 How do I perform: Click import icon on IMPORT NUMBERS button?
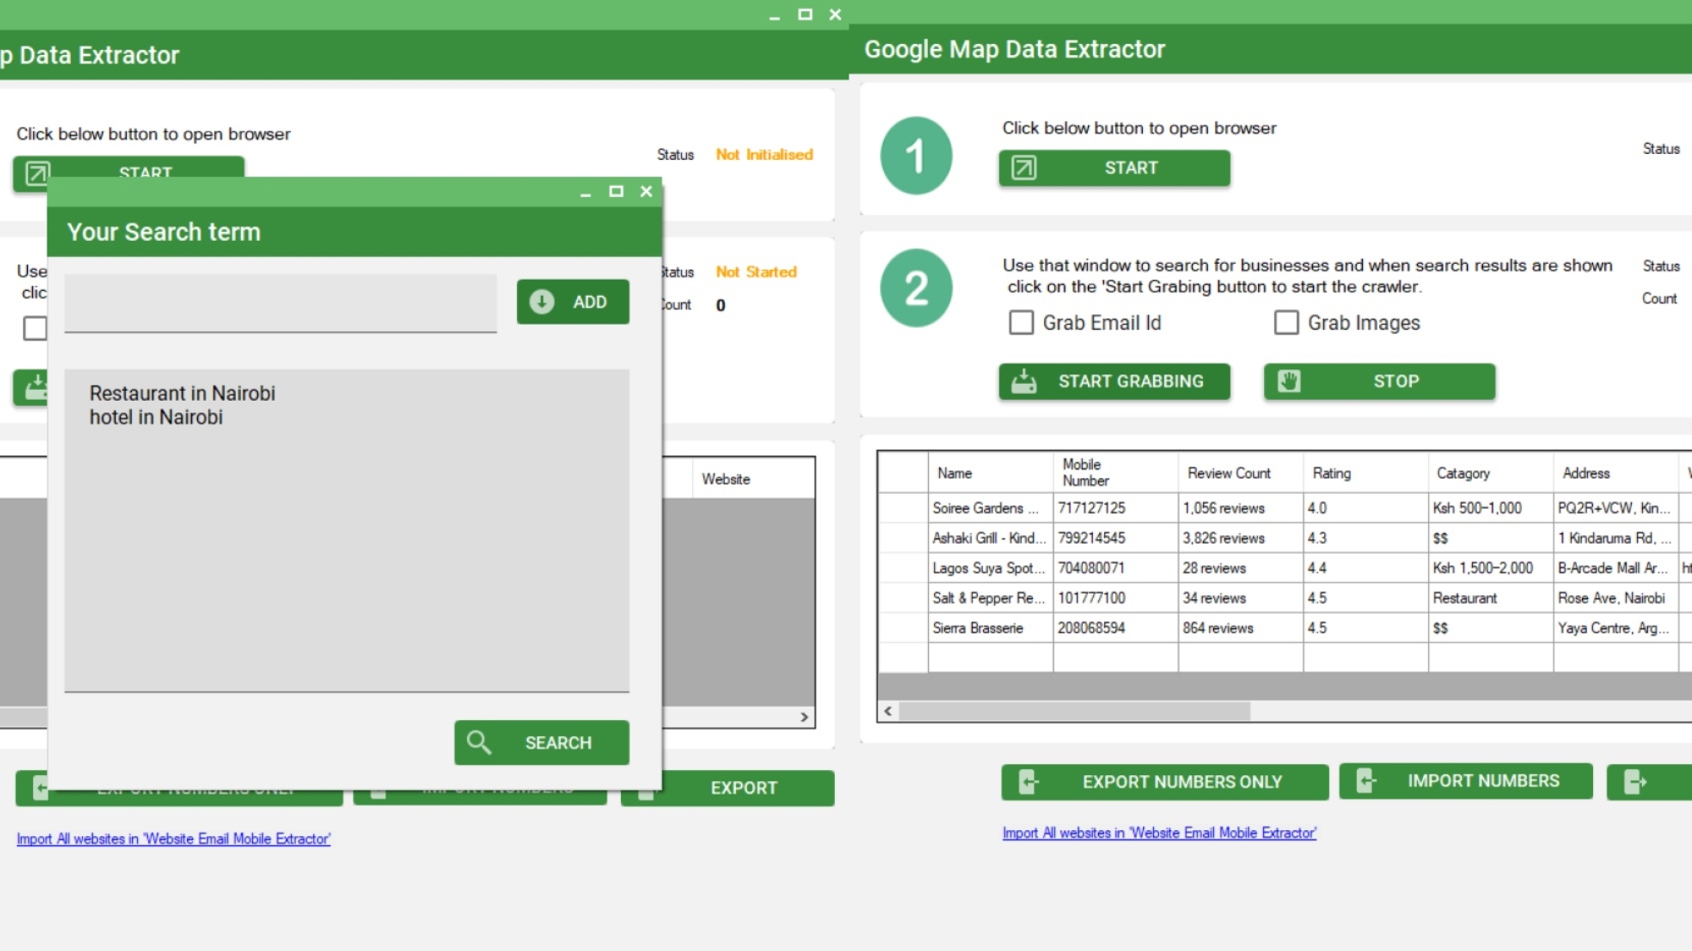point(1365,781)
